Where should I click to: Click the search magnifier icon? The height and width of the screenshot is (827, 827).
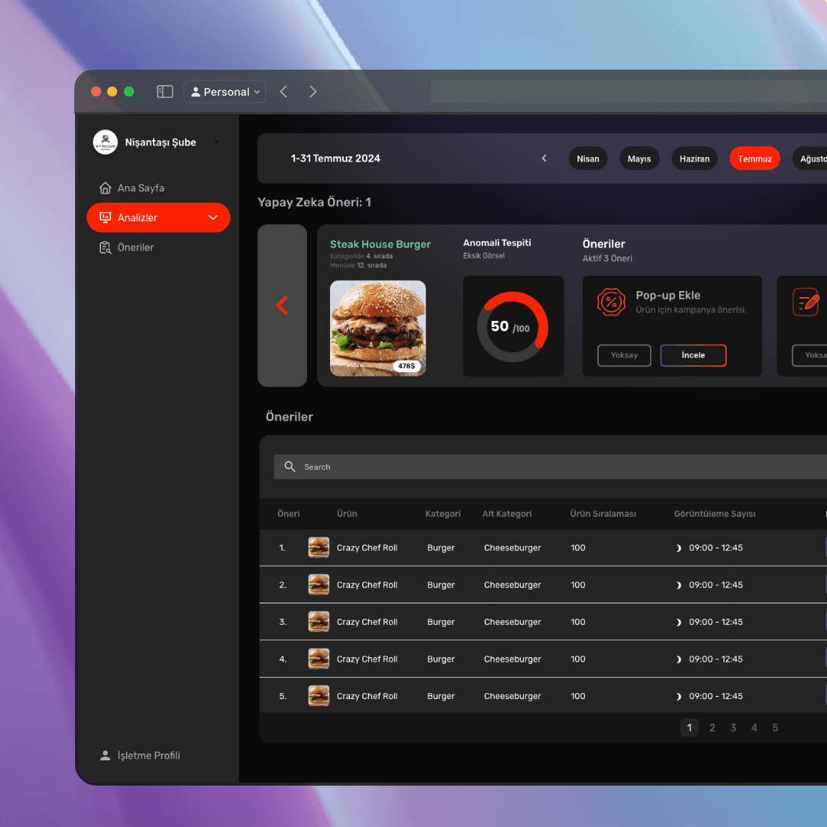(x=289, y=467)
